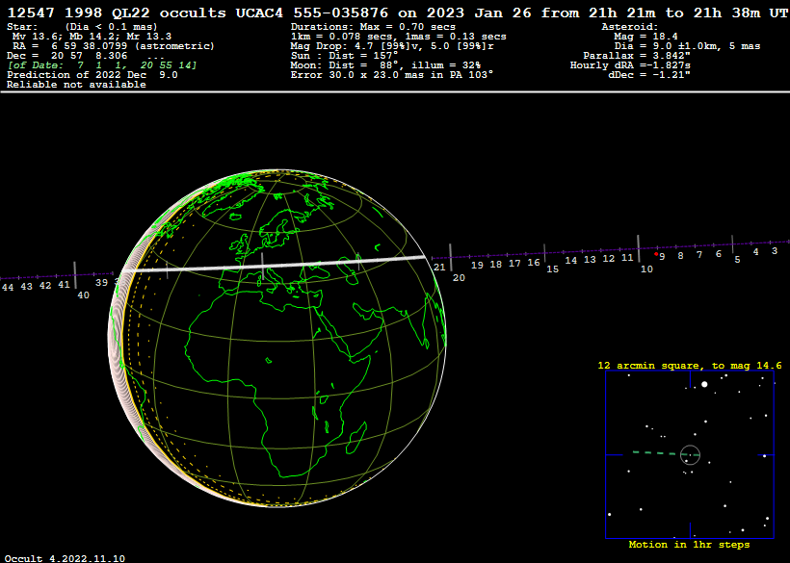Click 'Dia = 9.0 ±1.0km, 5 mas'
790x563 pixels.
pos(687,46)
